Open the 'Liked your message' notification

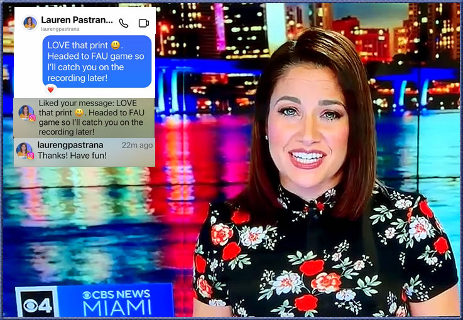[x=84, y=118]
